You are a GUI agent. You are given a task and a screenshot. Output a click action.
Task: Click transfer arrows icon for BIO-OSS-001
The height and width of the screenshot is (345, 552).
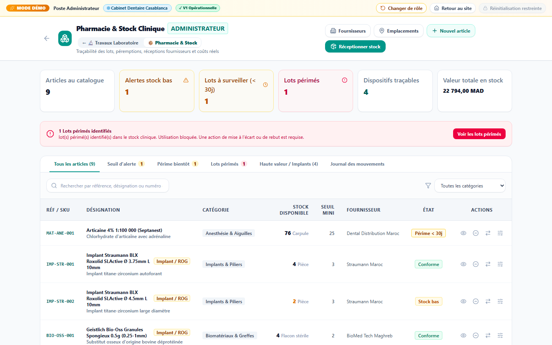click(x=488, y=335)
